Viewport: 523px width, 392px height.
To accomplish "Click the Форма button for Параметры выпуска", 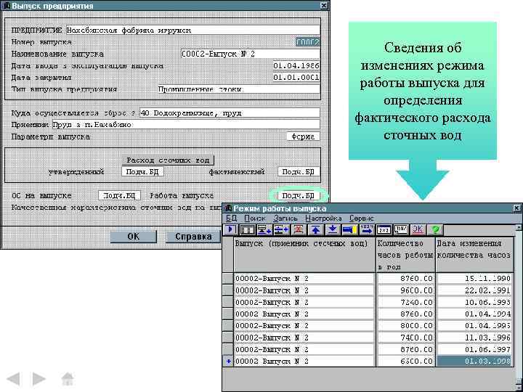I will pyautogui.click(x=303, y=136).
